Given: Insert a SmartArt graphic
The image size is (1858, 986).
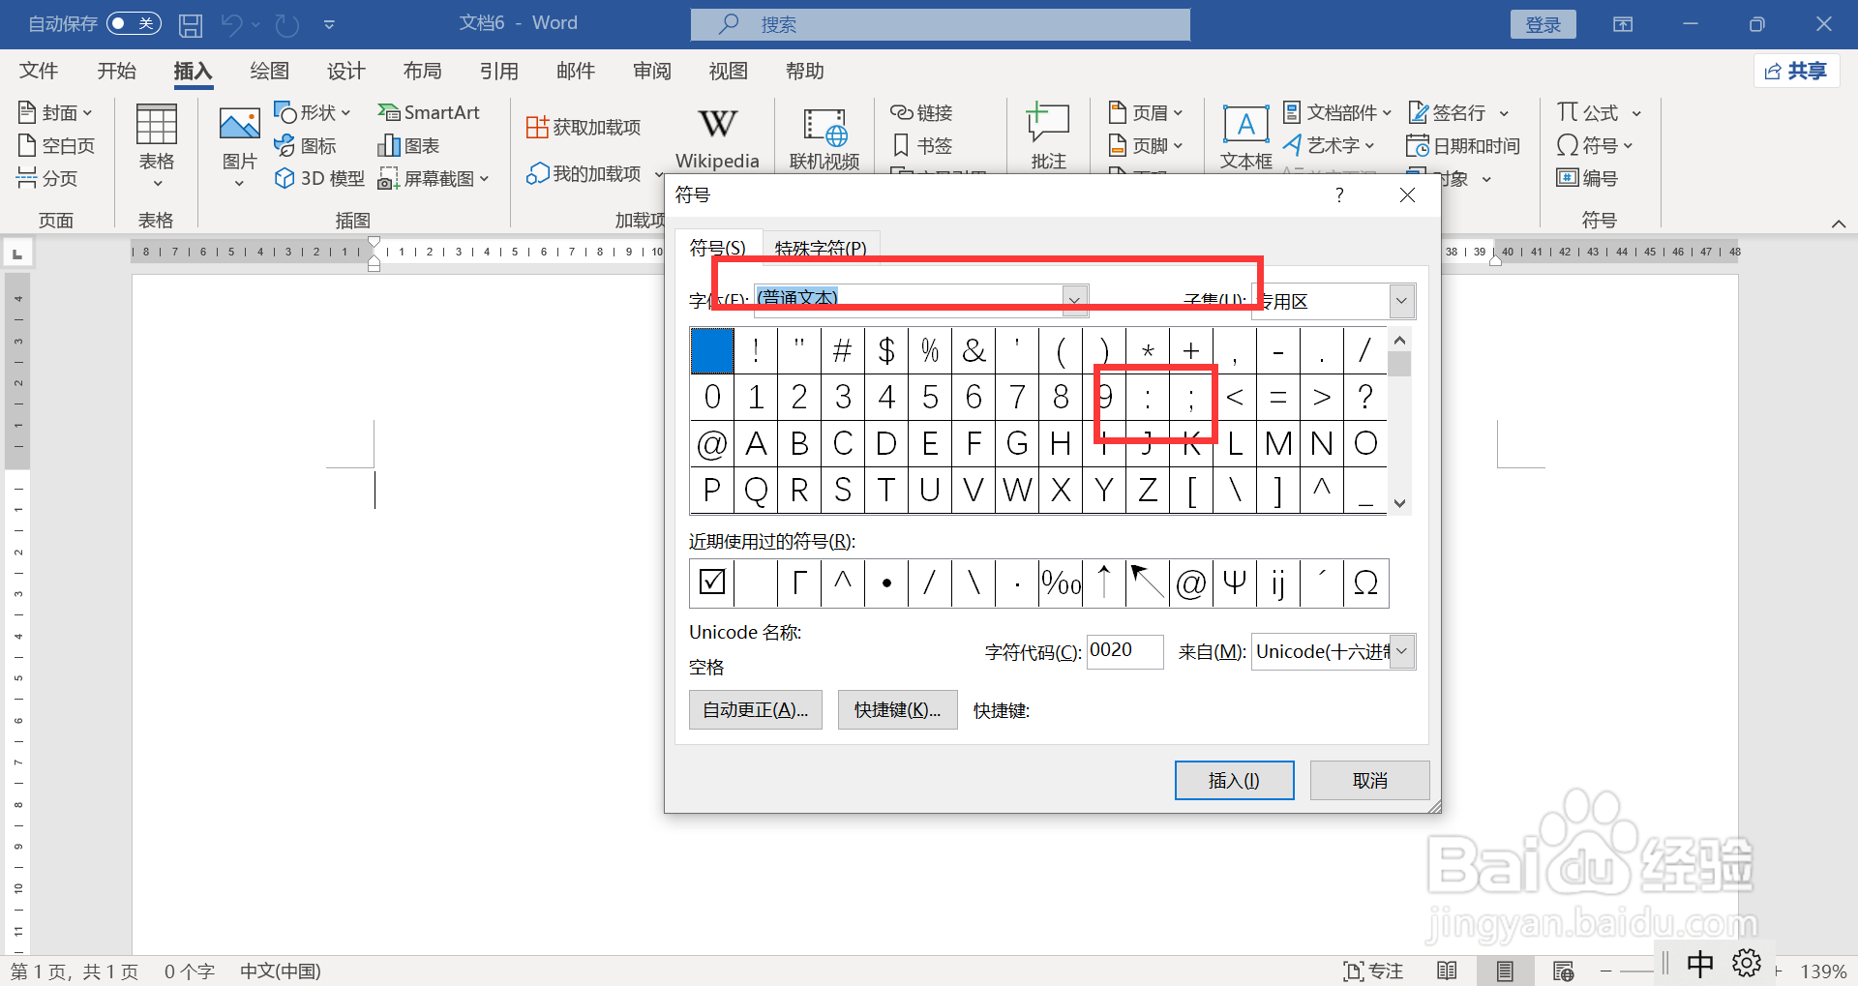Looking at the screenshot, I should (x=430, y=112).
